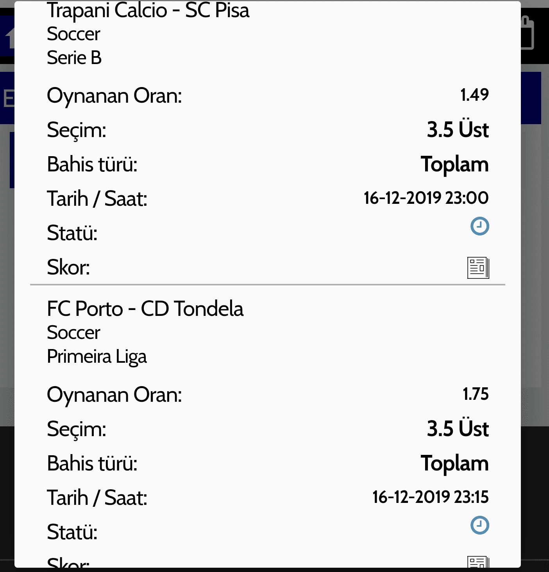Click 3.5 Üst selection for Trapani match
The width and height of the screenshot is (549, 572).
click(458, 130)
